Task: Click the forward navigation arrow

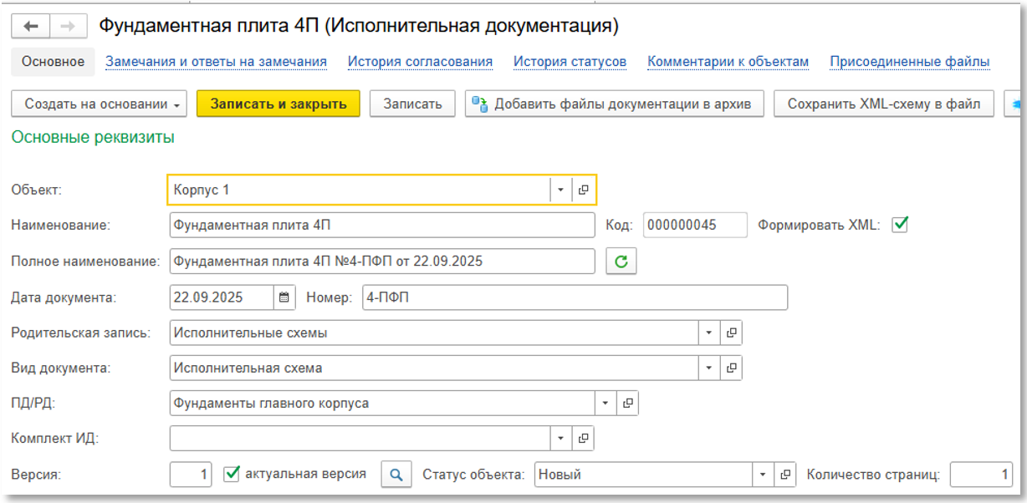Action: click(69, 26)
